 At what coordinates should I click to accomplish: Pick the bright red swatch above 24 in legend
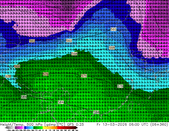[58, 128]
